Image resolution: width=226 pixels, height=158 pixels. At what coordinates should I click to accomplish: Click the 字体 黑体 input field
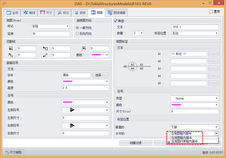click(x=76, y=75)
